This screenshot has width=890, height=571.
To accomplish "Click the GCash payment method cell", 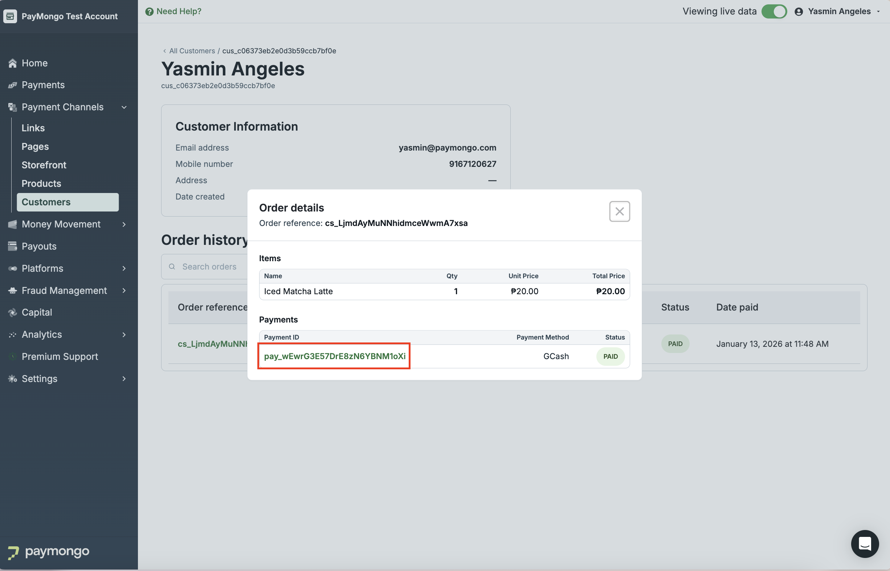I will (556, 356).
